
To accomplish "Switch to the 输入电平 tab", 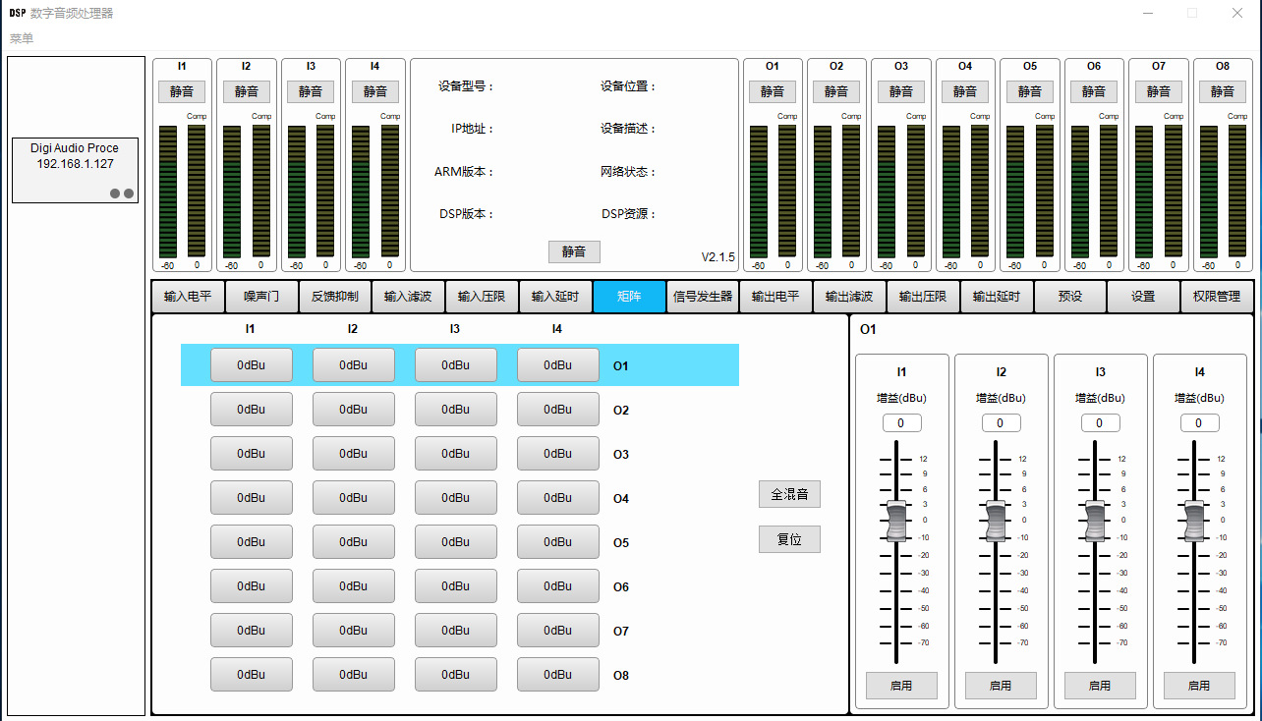I will click(188, 297).
